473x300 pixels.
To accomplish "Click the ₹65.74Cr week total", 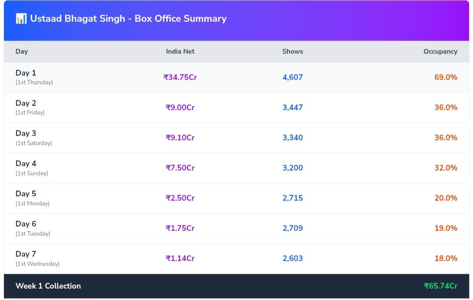I will (440, 286).
